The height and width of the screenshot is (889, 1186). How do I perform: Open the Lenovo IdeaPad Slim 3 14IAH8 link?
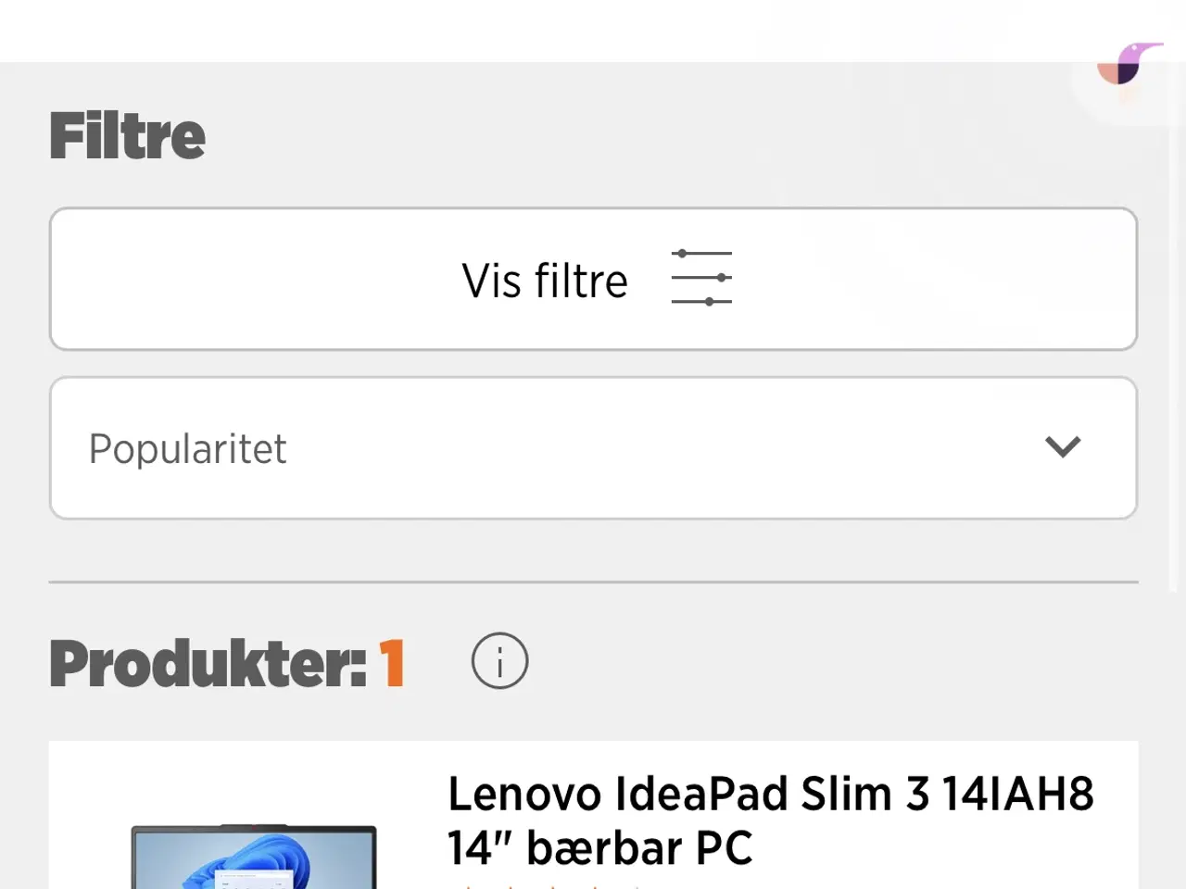771,794
